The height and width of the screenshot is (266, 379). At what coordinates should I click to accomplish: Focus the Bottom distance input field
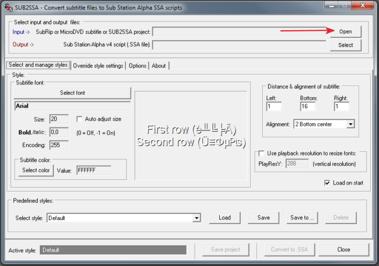tap(307, 107)
